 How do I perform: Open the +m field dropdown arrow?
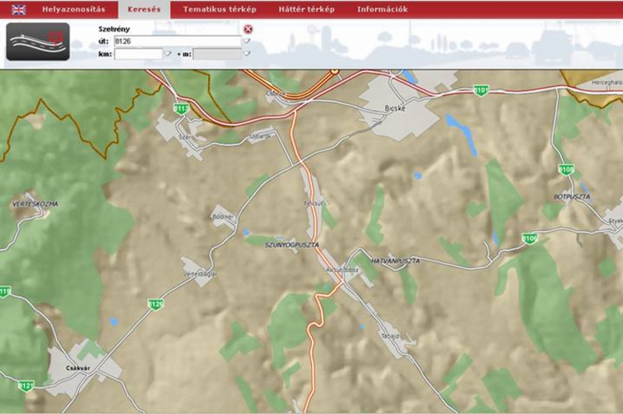tap(246, 54)
